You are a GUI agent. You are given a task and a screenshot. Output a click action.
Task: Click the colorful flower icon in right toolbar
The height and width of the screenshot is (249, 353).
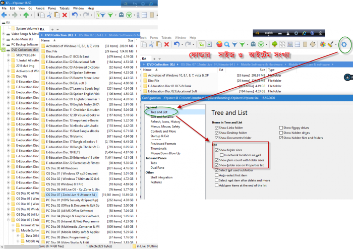tap(323, 44)
